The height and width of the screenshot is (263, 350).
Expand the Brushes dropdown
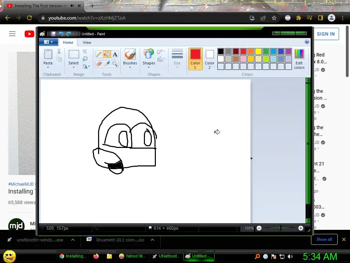[x=130, y=67]
